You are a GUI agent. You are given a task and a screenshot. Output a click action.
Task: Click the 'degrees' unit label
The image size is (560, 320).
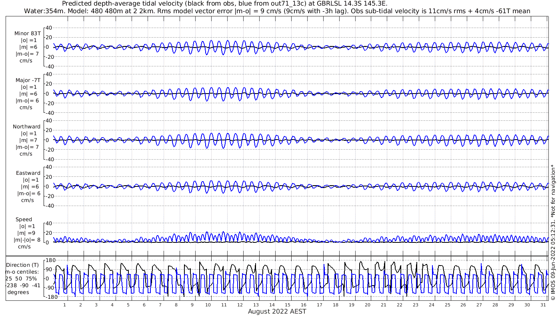18,292
